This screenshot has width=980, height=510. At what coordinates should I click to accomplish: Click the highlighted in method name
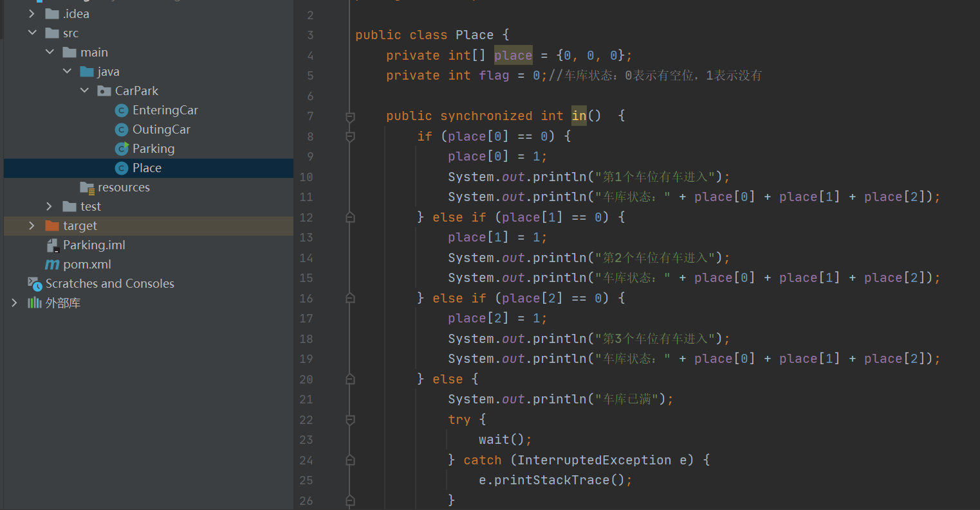(579, 116)
